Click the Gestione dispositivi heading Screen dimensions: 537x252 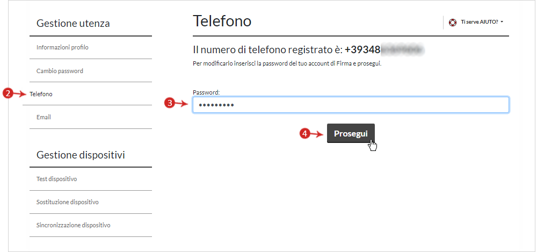81,155
